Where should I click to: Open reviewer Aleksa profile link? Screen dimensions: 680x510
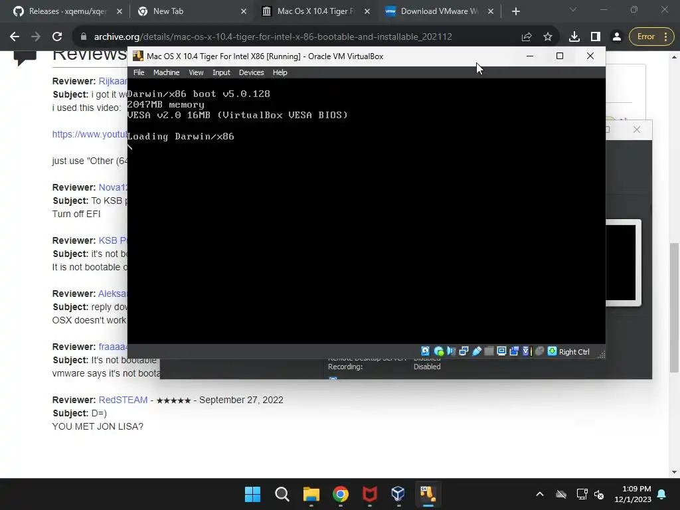pyautogui.click(x=113, y=294)
